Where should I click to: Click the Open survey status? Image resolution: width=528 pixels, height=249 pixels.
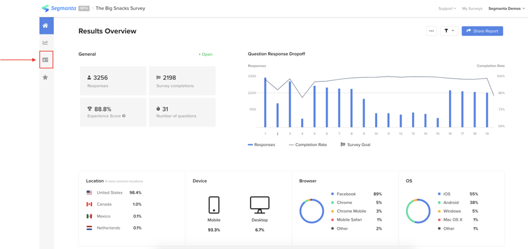(205, 55)
